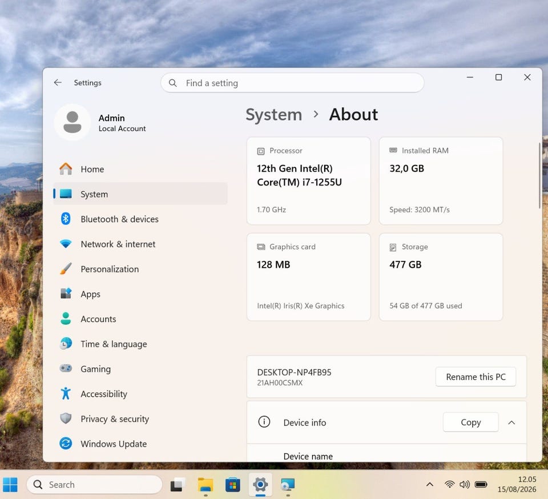Click the Storage 477 GB card
The image size is (548, 499).
(x=441, y=277)
